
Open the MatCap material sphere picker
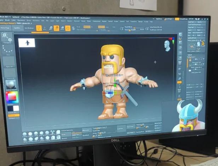11,85
